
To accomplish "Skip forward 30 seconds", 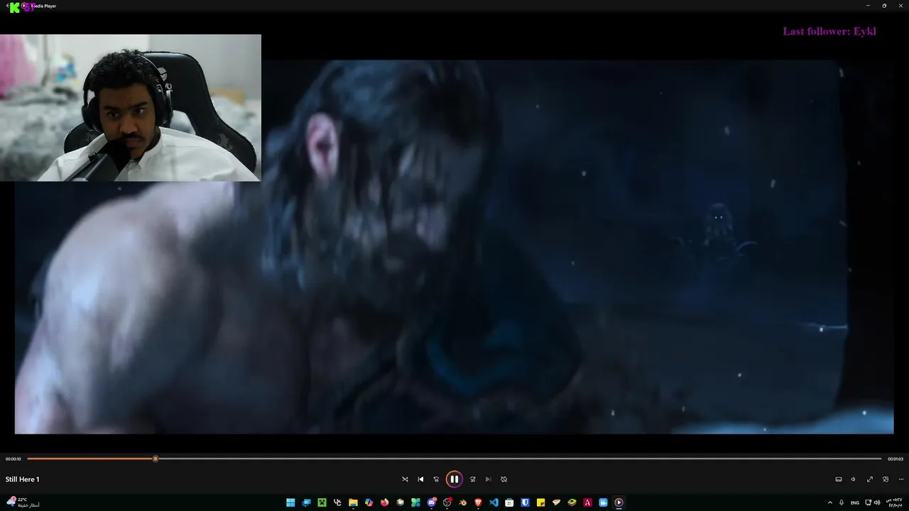I will (x=472, y=479).
